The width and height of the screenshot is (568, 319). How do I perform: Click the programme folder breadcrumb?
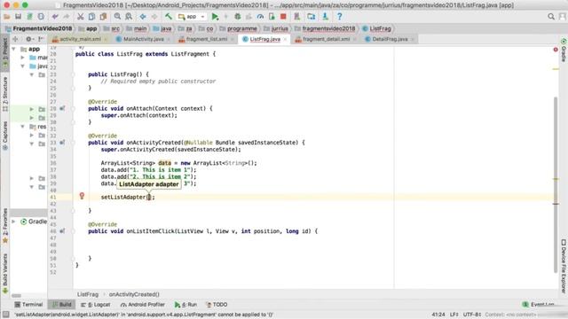tap(239, 28)
